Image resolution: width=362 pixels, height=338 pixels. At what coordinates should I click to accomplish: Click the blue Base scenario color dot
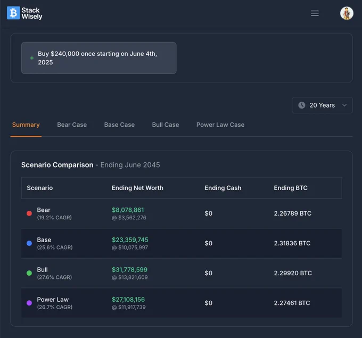click(x=29, y=243)
